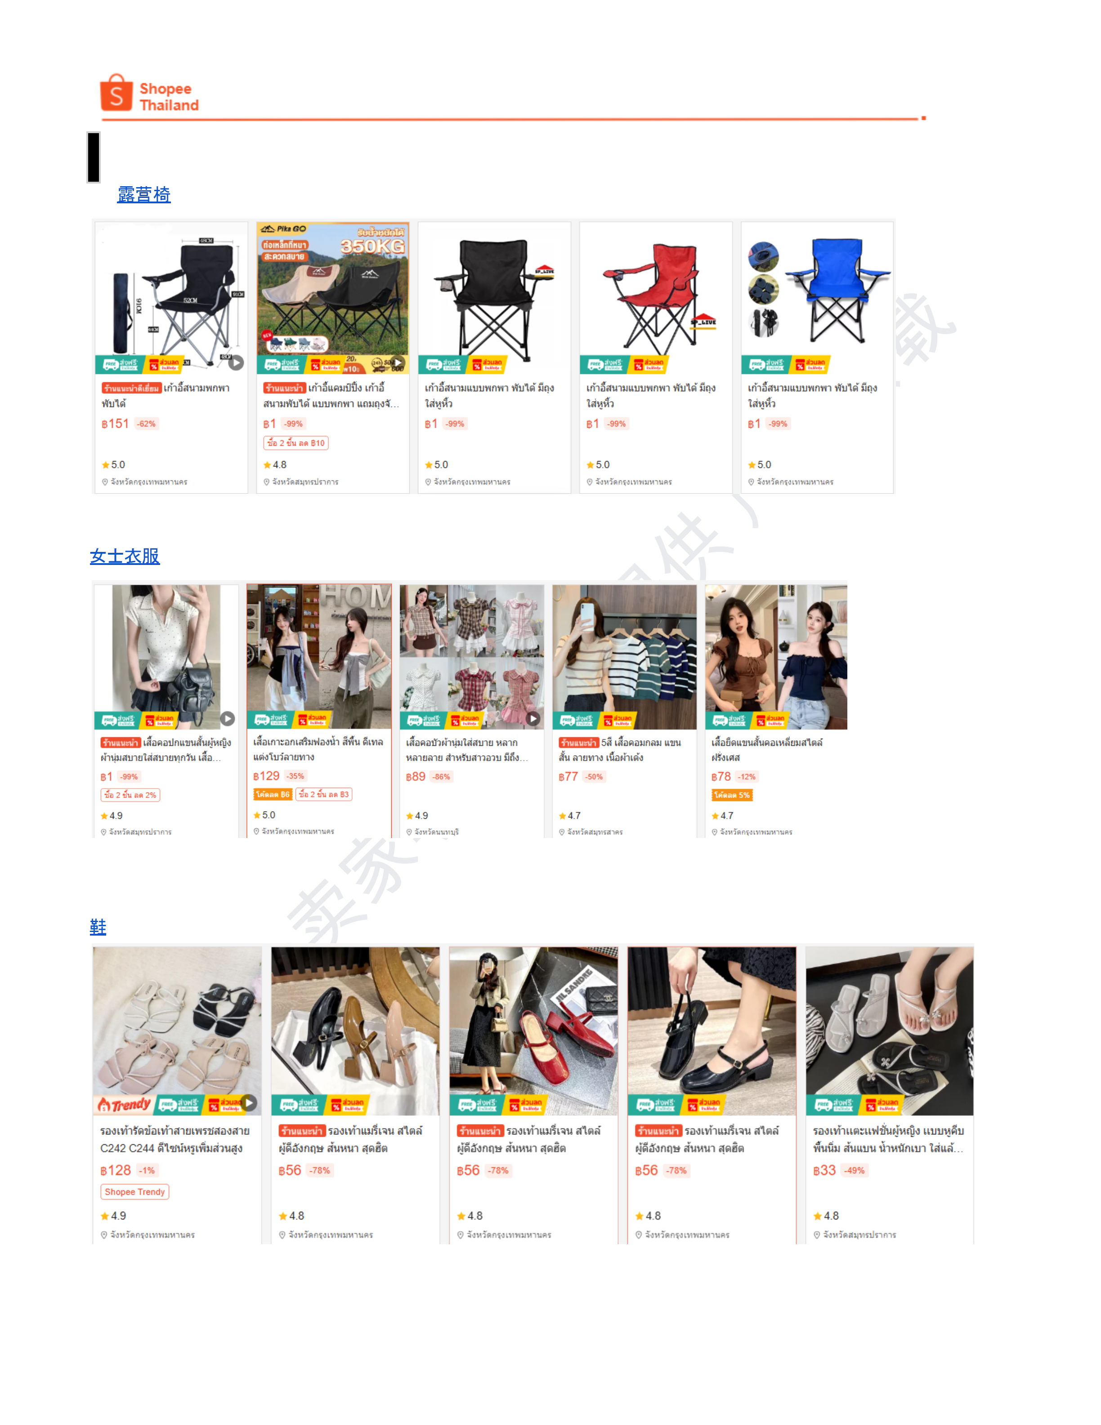Play video on Pika GO chair listing

[x=397, y=363]
